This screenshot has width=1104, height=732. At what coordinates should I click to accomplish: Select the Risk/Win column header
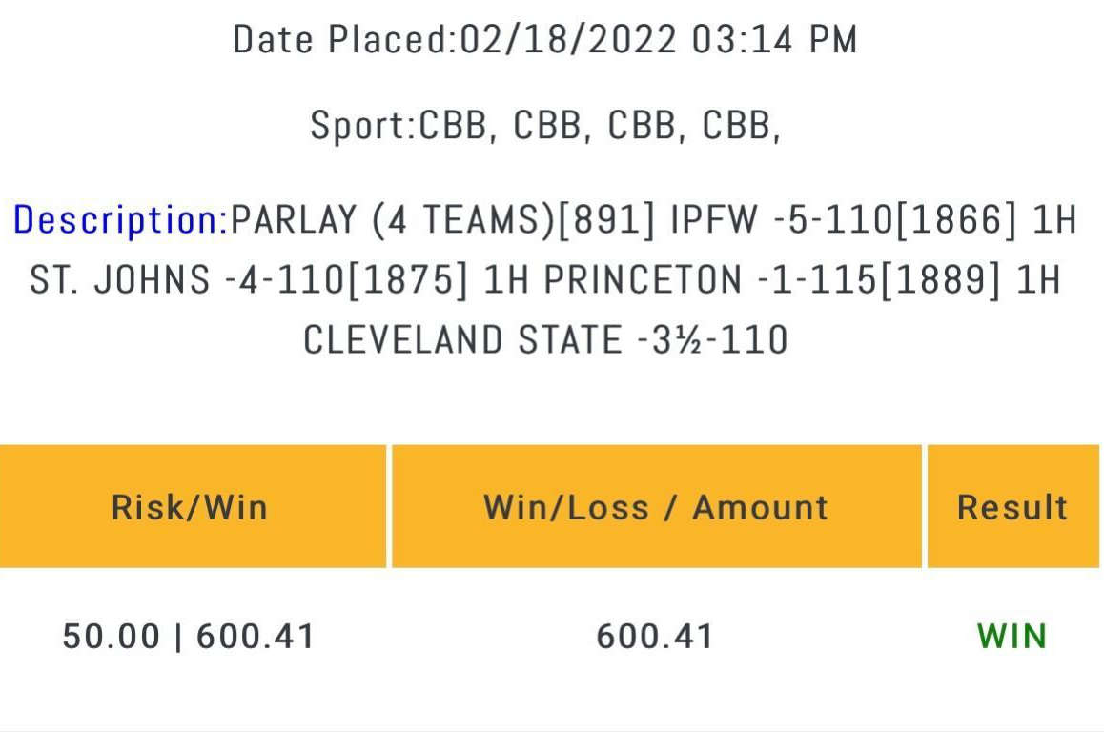[193, 506]
